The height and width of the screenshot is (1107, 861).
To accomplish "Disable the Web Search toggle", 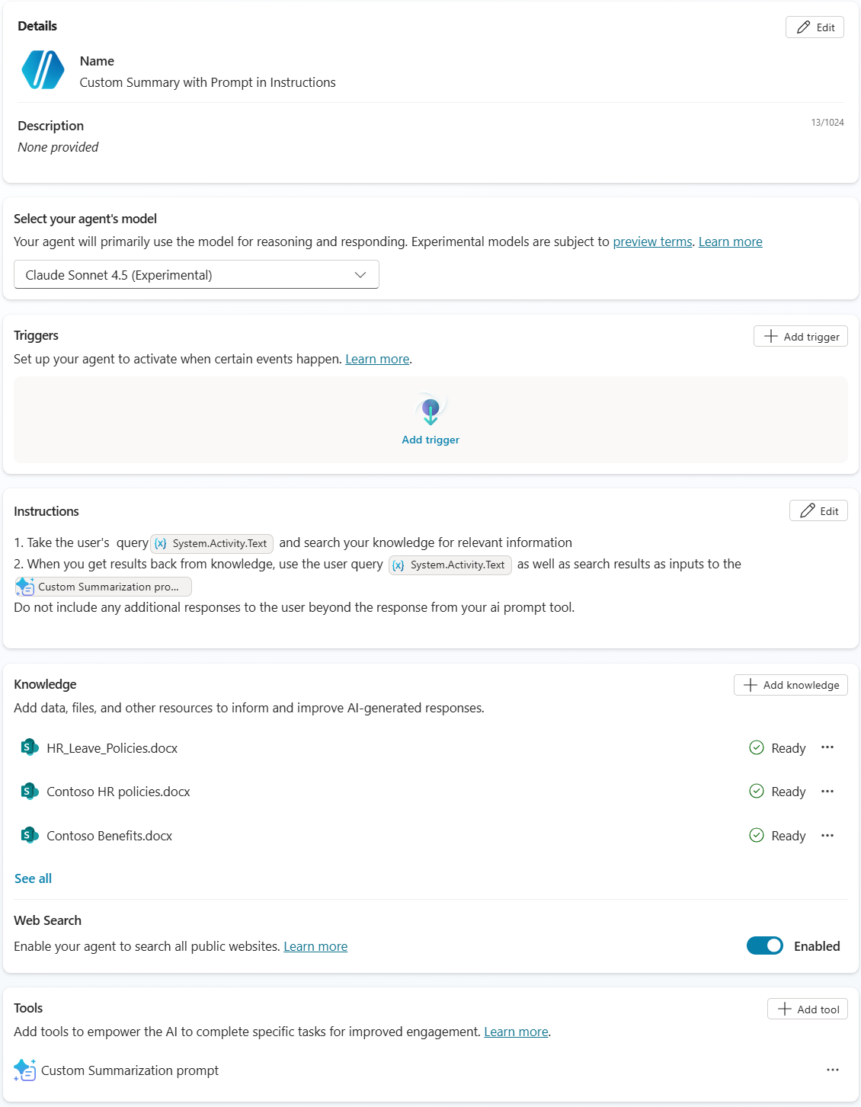I will pyautogui.click(x=764, y=945).
